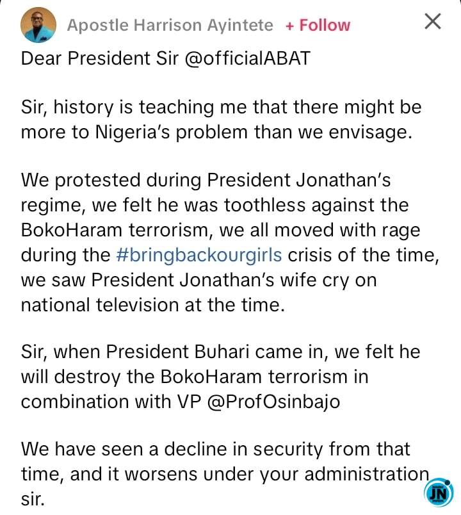Open the #bringbackourgirls hashtag
461x515 pixels.
click(199, 254)
